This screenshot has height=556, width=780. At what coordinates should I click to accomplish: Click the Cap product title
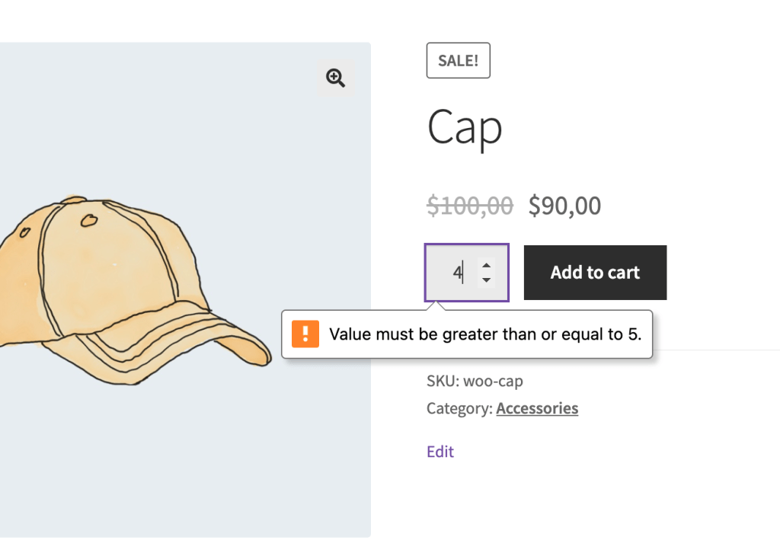[465, 128]
